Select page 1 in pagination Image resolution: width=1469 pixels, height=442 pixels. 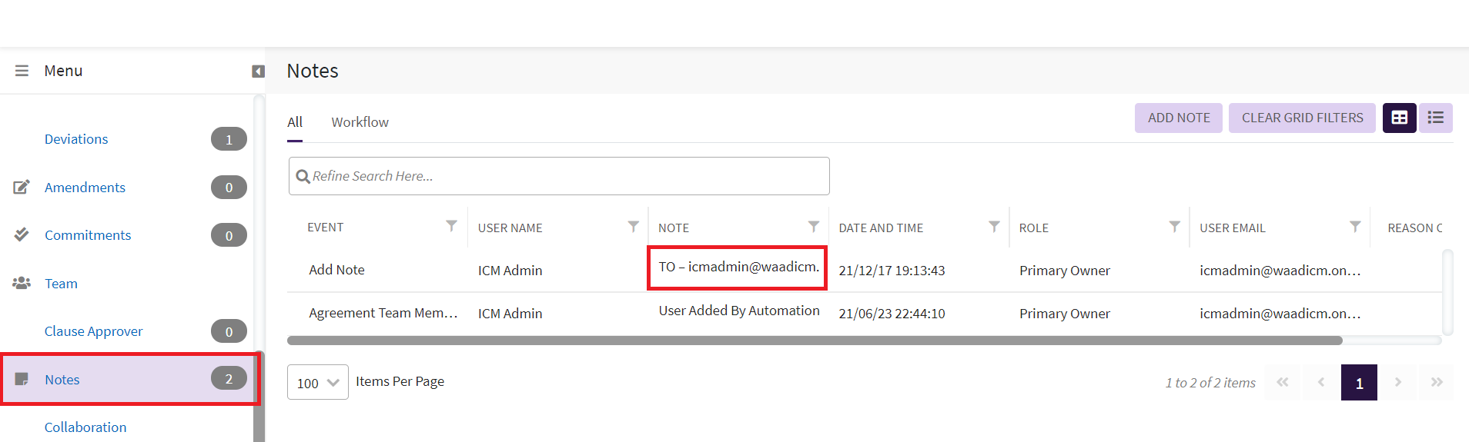[1359, 383]
